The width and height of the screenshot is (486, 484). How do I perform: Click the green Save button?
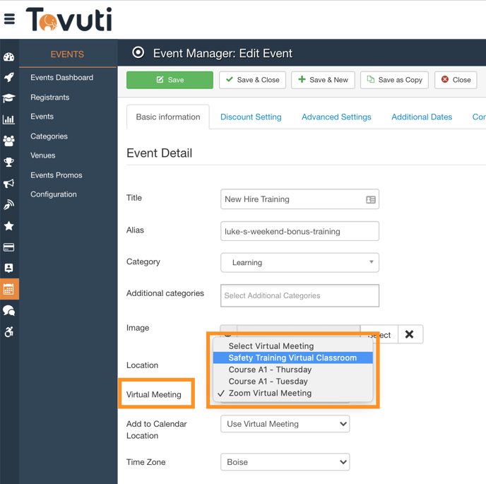coord(170,80)
